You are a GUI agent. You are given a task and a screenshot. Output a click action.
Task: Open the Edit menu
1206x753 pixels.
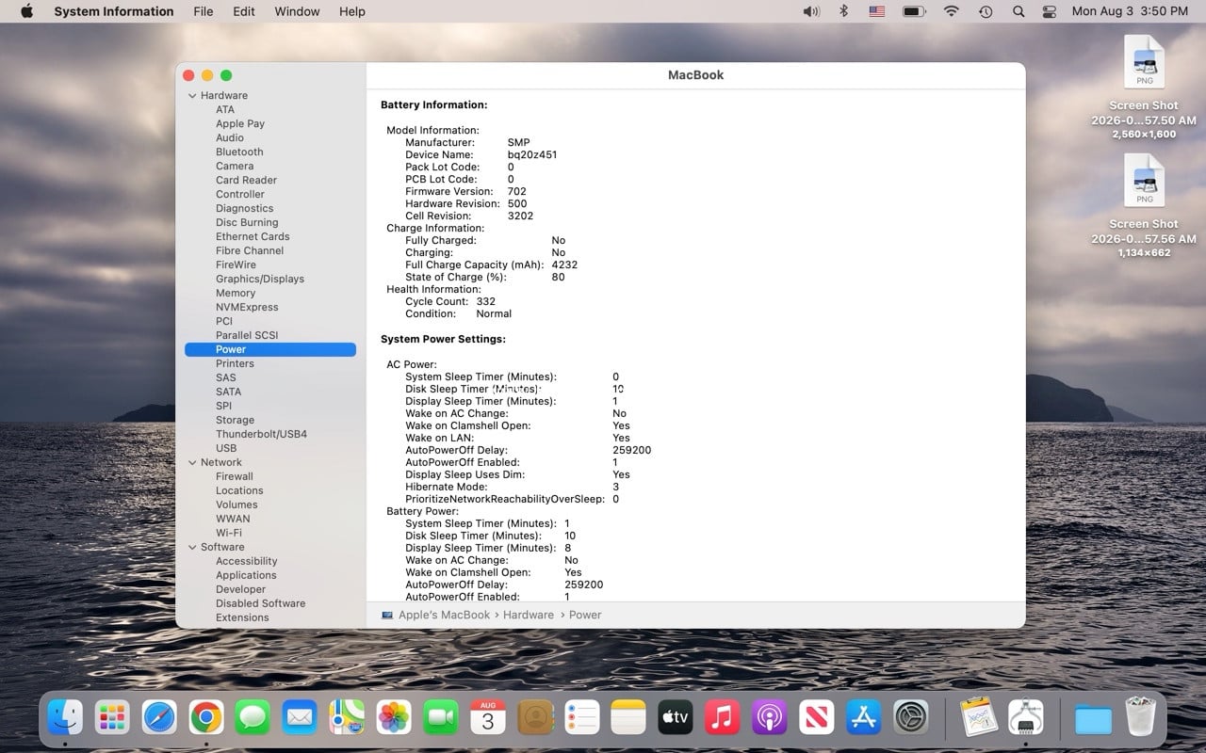coord(244,11)
